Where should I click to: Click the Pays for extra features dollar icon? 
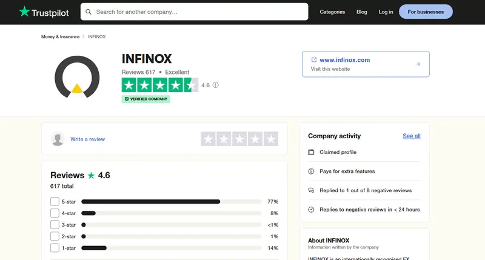tap(311, 172)
